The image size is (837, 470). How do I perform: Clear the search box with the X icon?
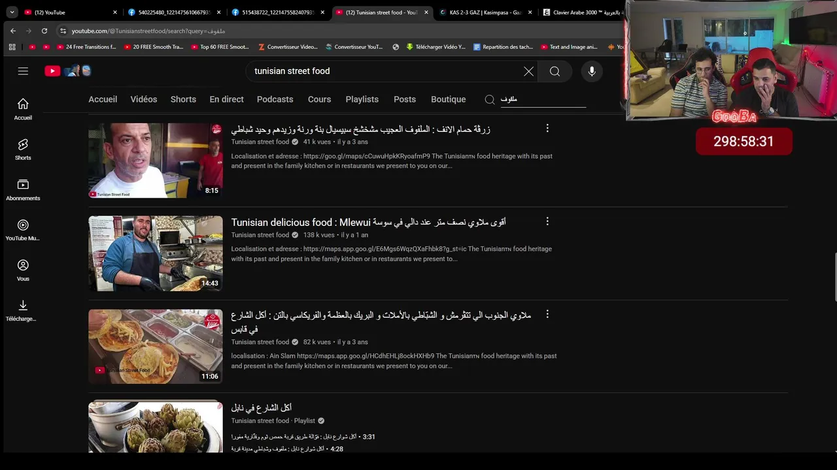(x=528, y=71)
